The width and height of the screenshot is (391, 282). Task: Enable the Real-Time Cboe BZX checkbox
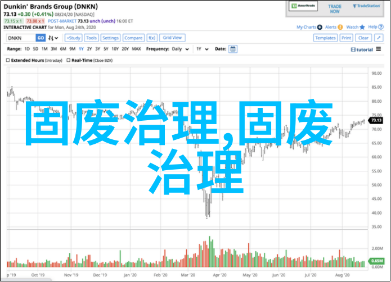click(68, 60)
